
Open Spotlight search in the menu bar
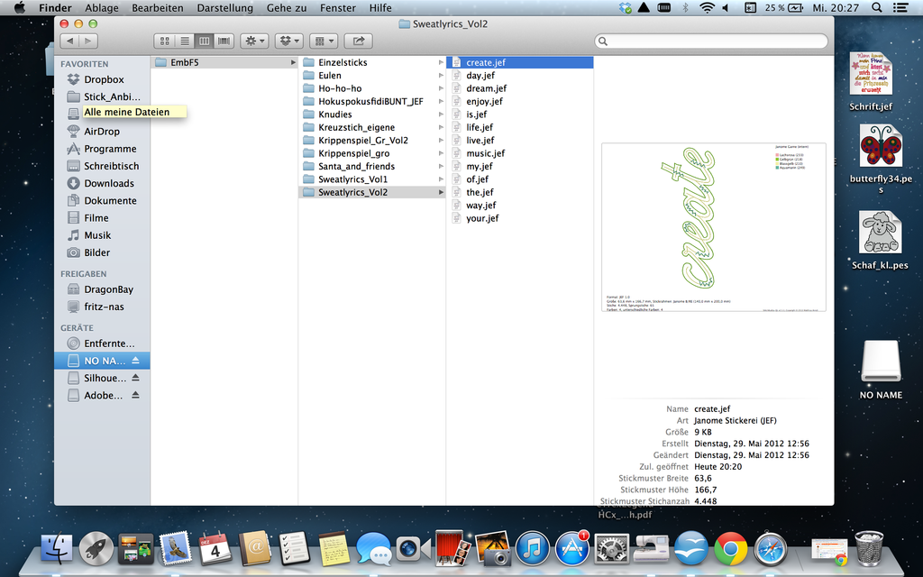876,7
